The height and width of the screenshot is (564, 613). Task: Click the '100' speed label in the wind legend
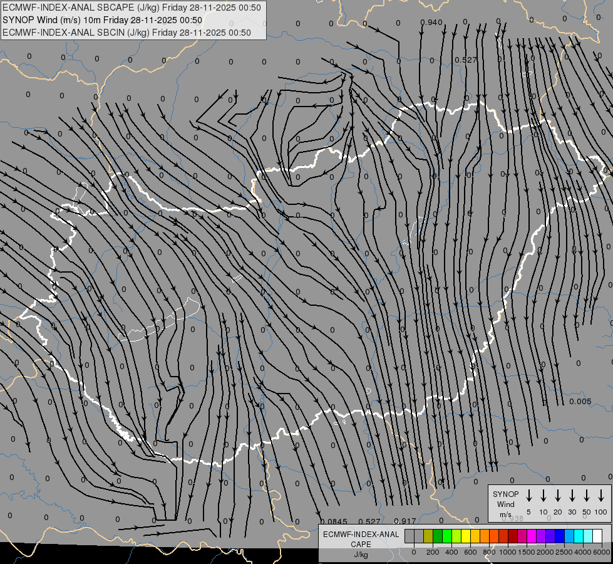click(601, 512)
